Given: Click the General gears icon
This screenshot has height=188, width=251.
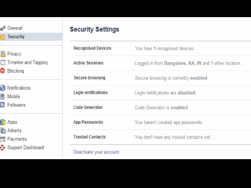Looking at the screenshot, I should click(3, 28).
